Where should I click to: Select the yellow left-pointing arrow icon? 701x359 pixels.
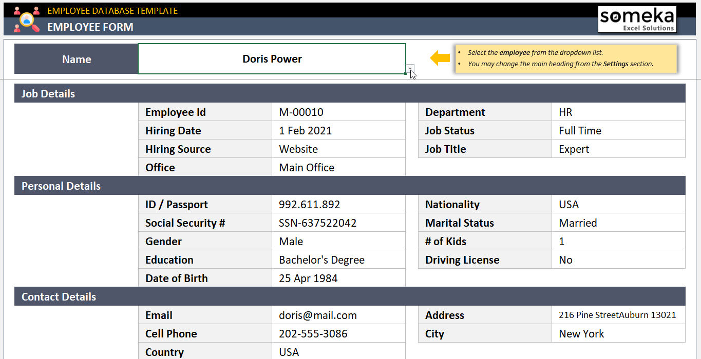[x=439, y=58]
